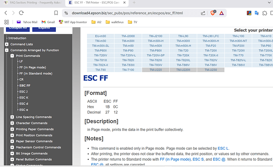The image size is (273, 167).
Task: Select ESC d tree item
Action: (24, 104)
